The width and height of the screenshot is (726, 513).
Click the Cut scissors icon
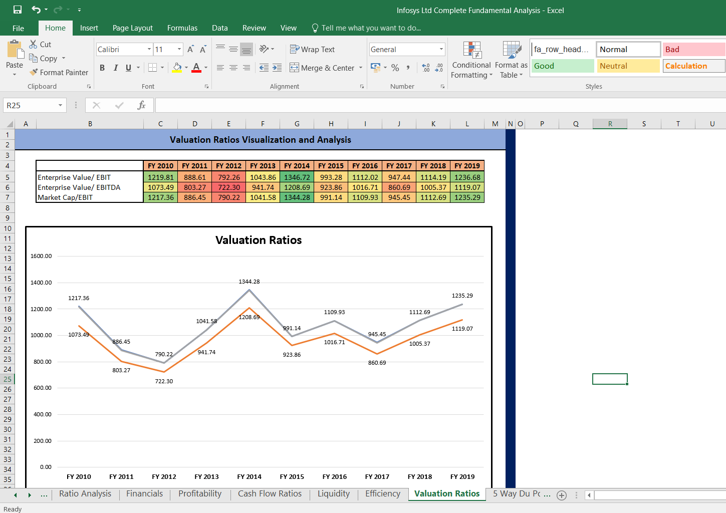(34, 44)
